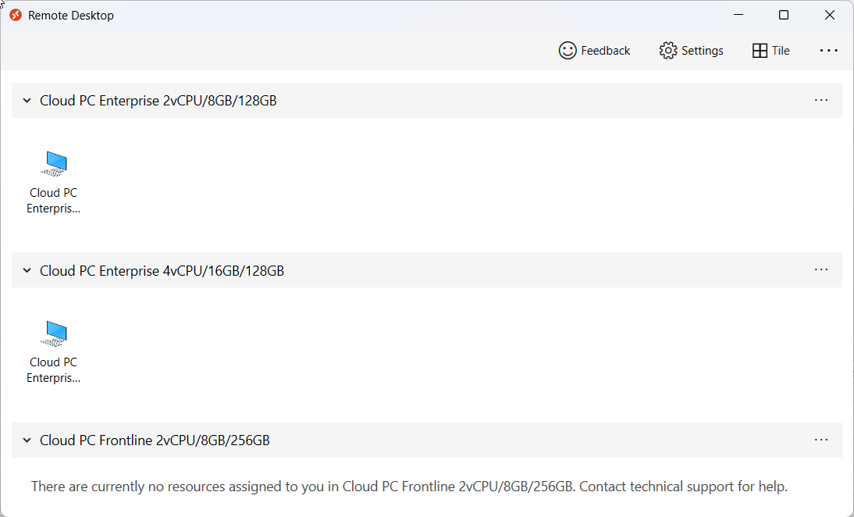This screenshot has height=517, width=854.
Task: Click the Feedback smiley face icon
Action: click(567, 51)
